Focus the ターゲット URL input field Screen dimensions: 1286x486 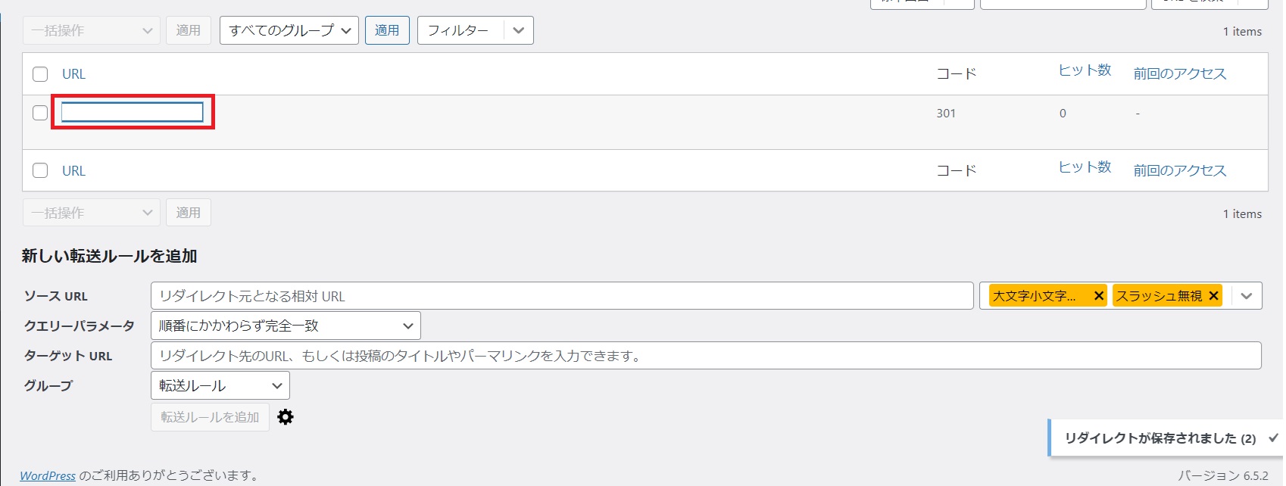(x=706, y=356)
